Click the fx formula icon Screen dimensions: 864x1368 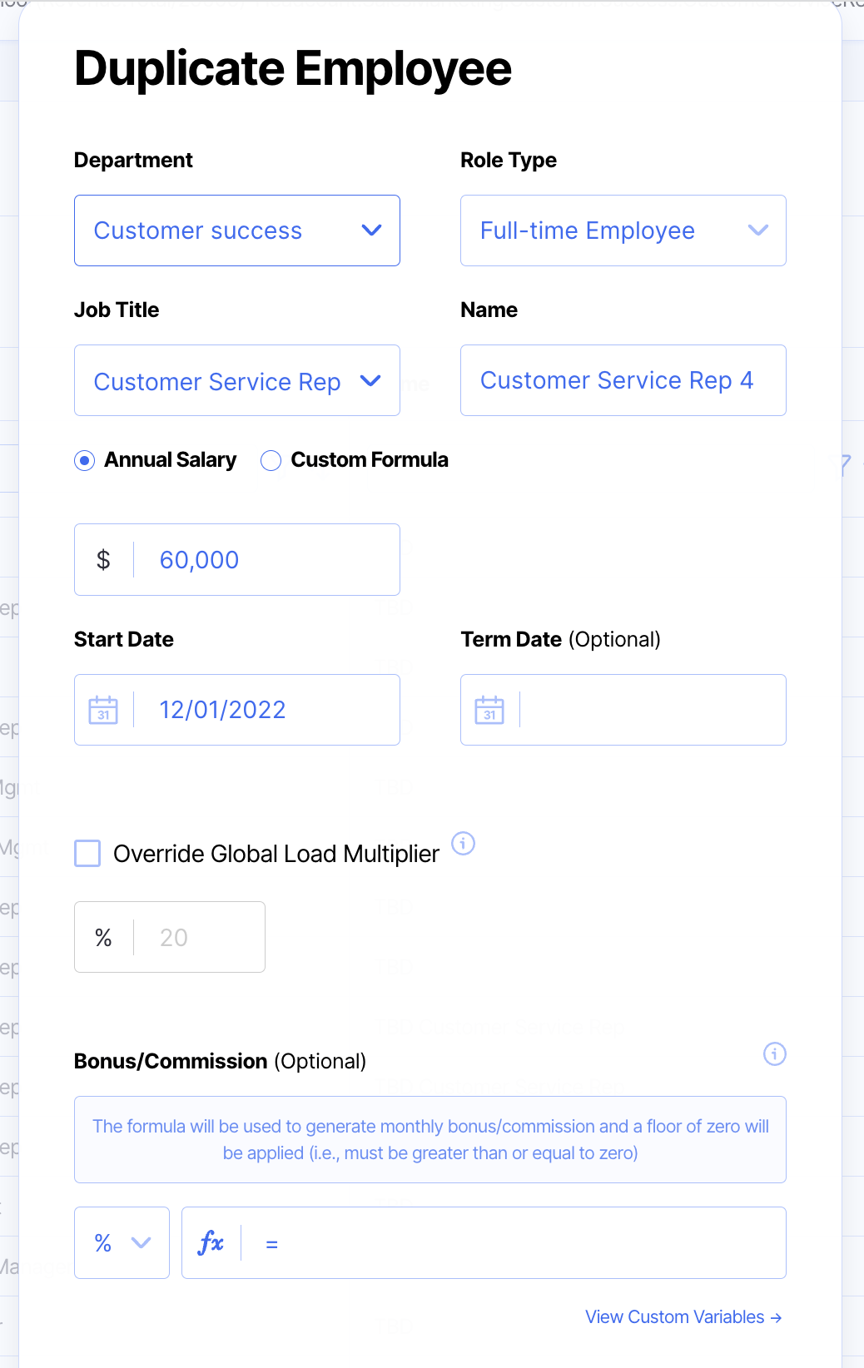coord(211,1243)
